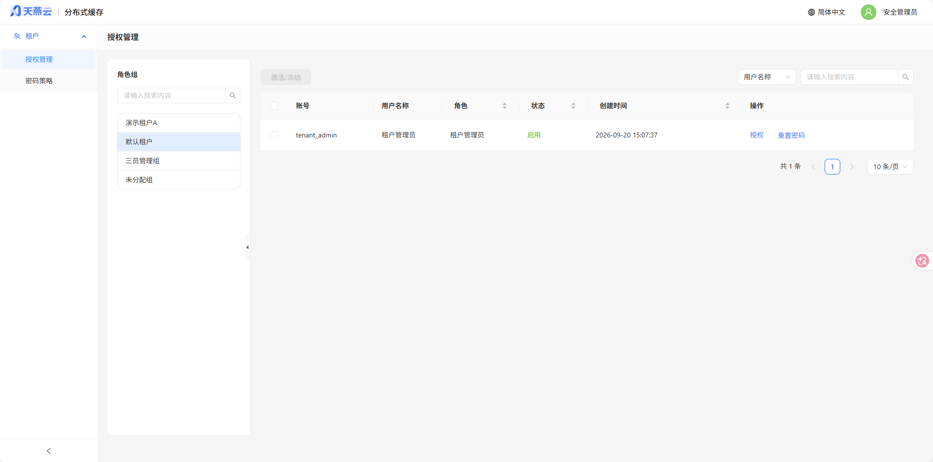Open the pink translate floating icon
Screen dimensions: 933x462
tap(922, 261)
